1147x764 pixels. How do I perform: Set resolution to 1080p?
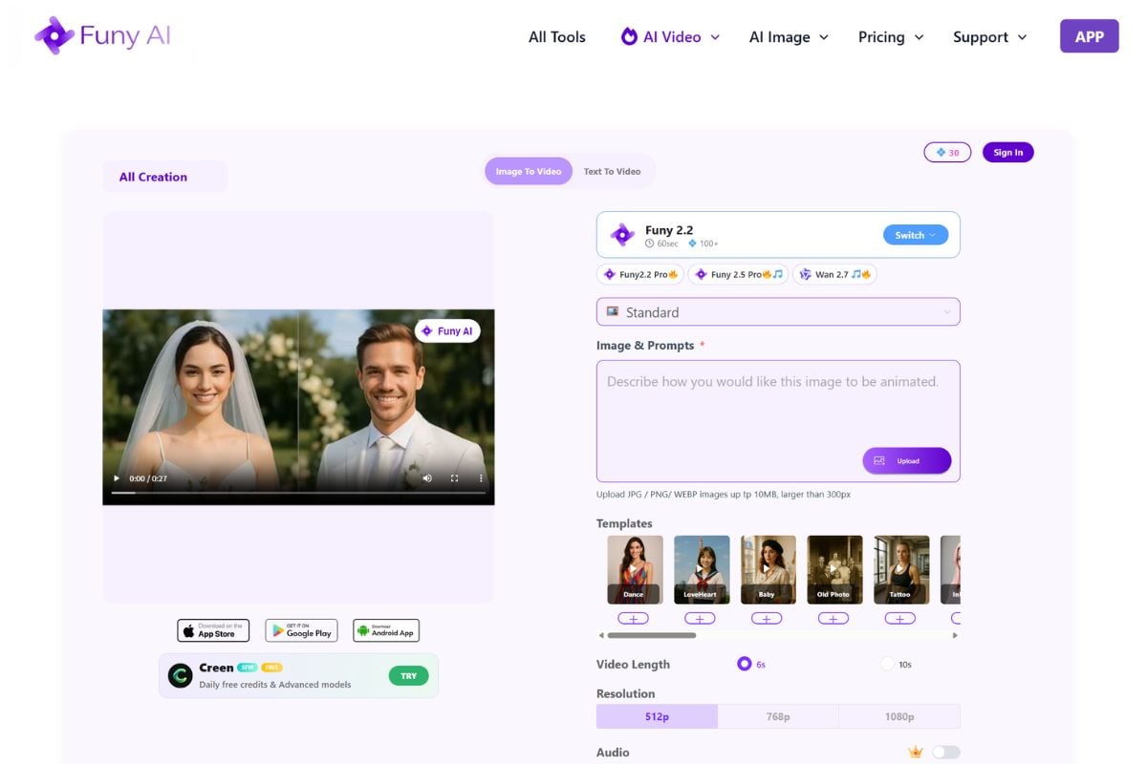tap(899, 716)
